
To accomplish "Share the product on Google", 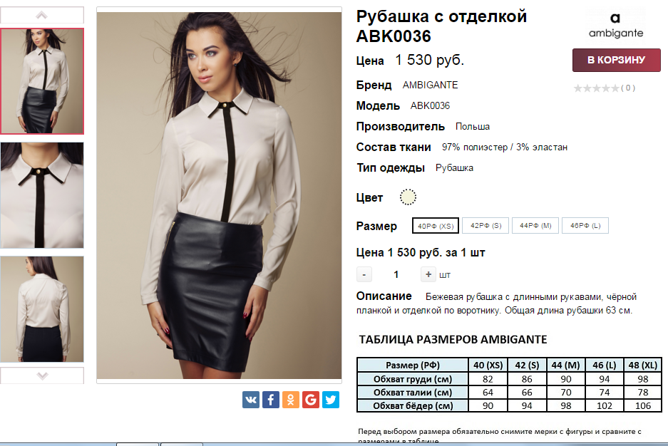I will 311,400.
